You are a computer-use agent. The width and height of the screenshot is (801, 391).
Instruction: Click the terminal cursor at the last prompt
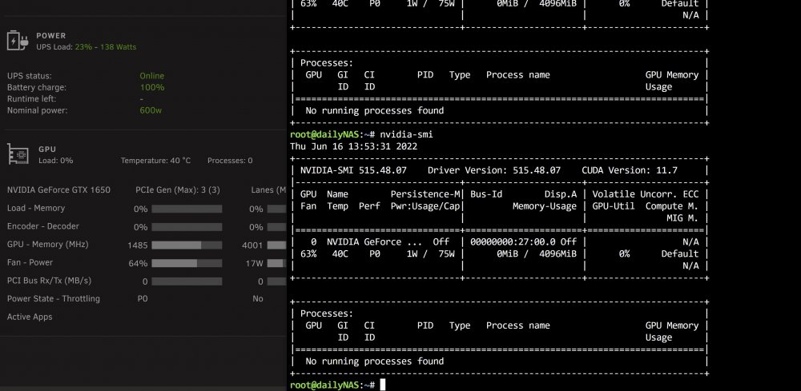[383, 385]
